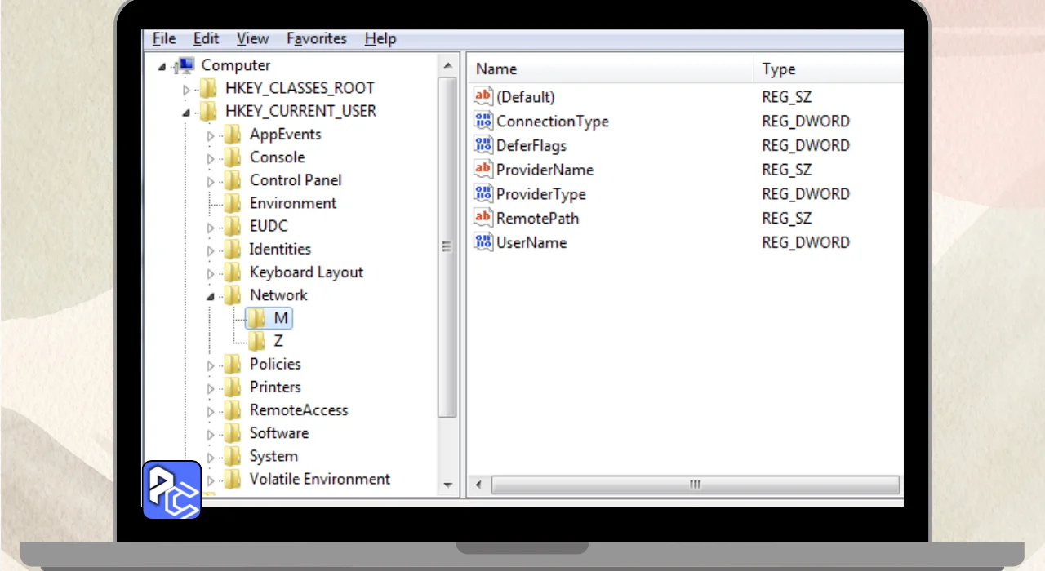Select the RemoteAccess key label
Image resolution: width=1045 pixels, height=571 pixels.
pyautogui.click(x=299, y=410)
